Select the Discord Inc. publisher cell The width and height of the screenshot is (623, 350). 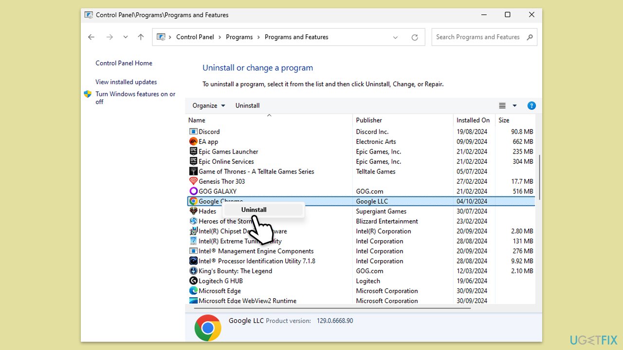[372, 132]
